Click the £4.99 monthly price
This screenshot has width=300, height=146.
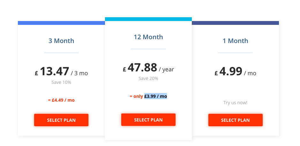click(x=229, y=71)
